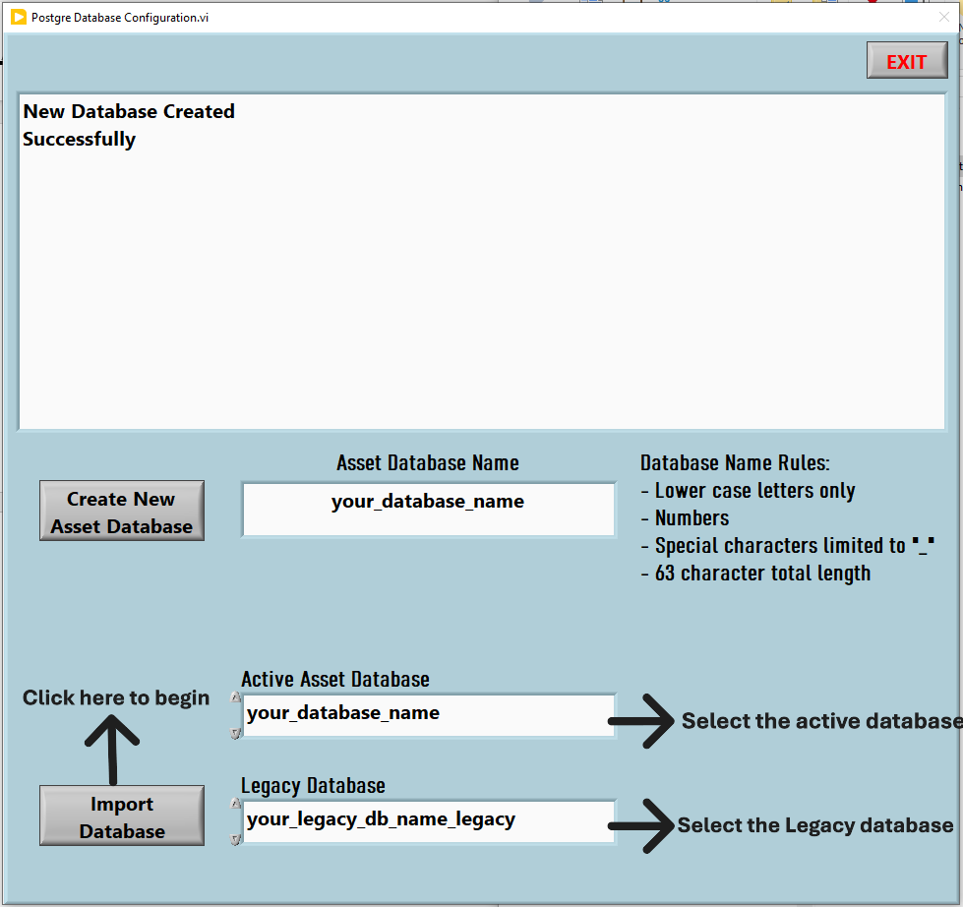
Task: Click the LabVIEW run-arrow icon in title bar
Action: 16,17
